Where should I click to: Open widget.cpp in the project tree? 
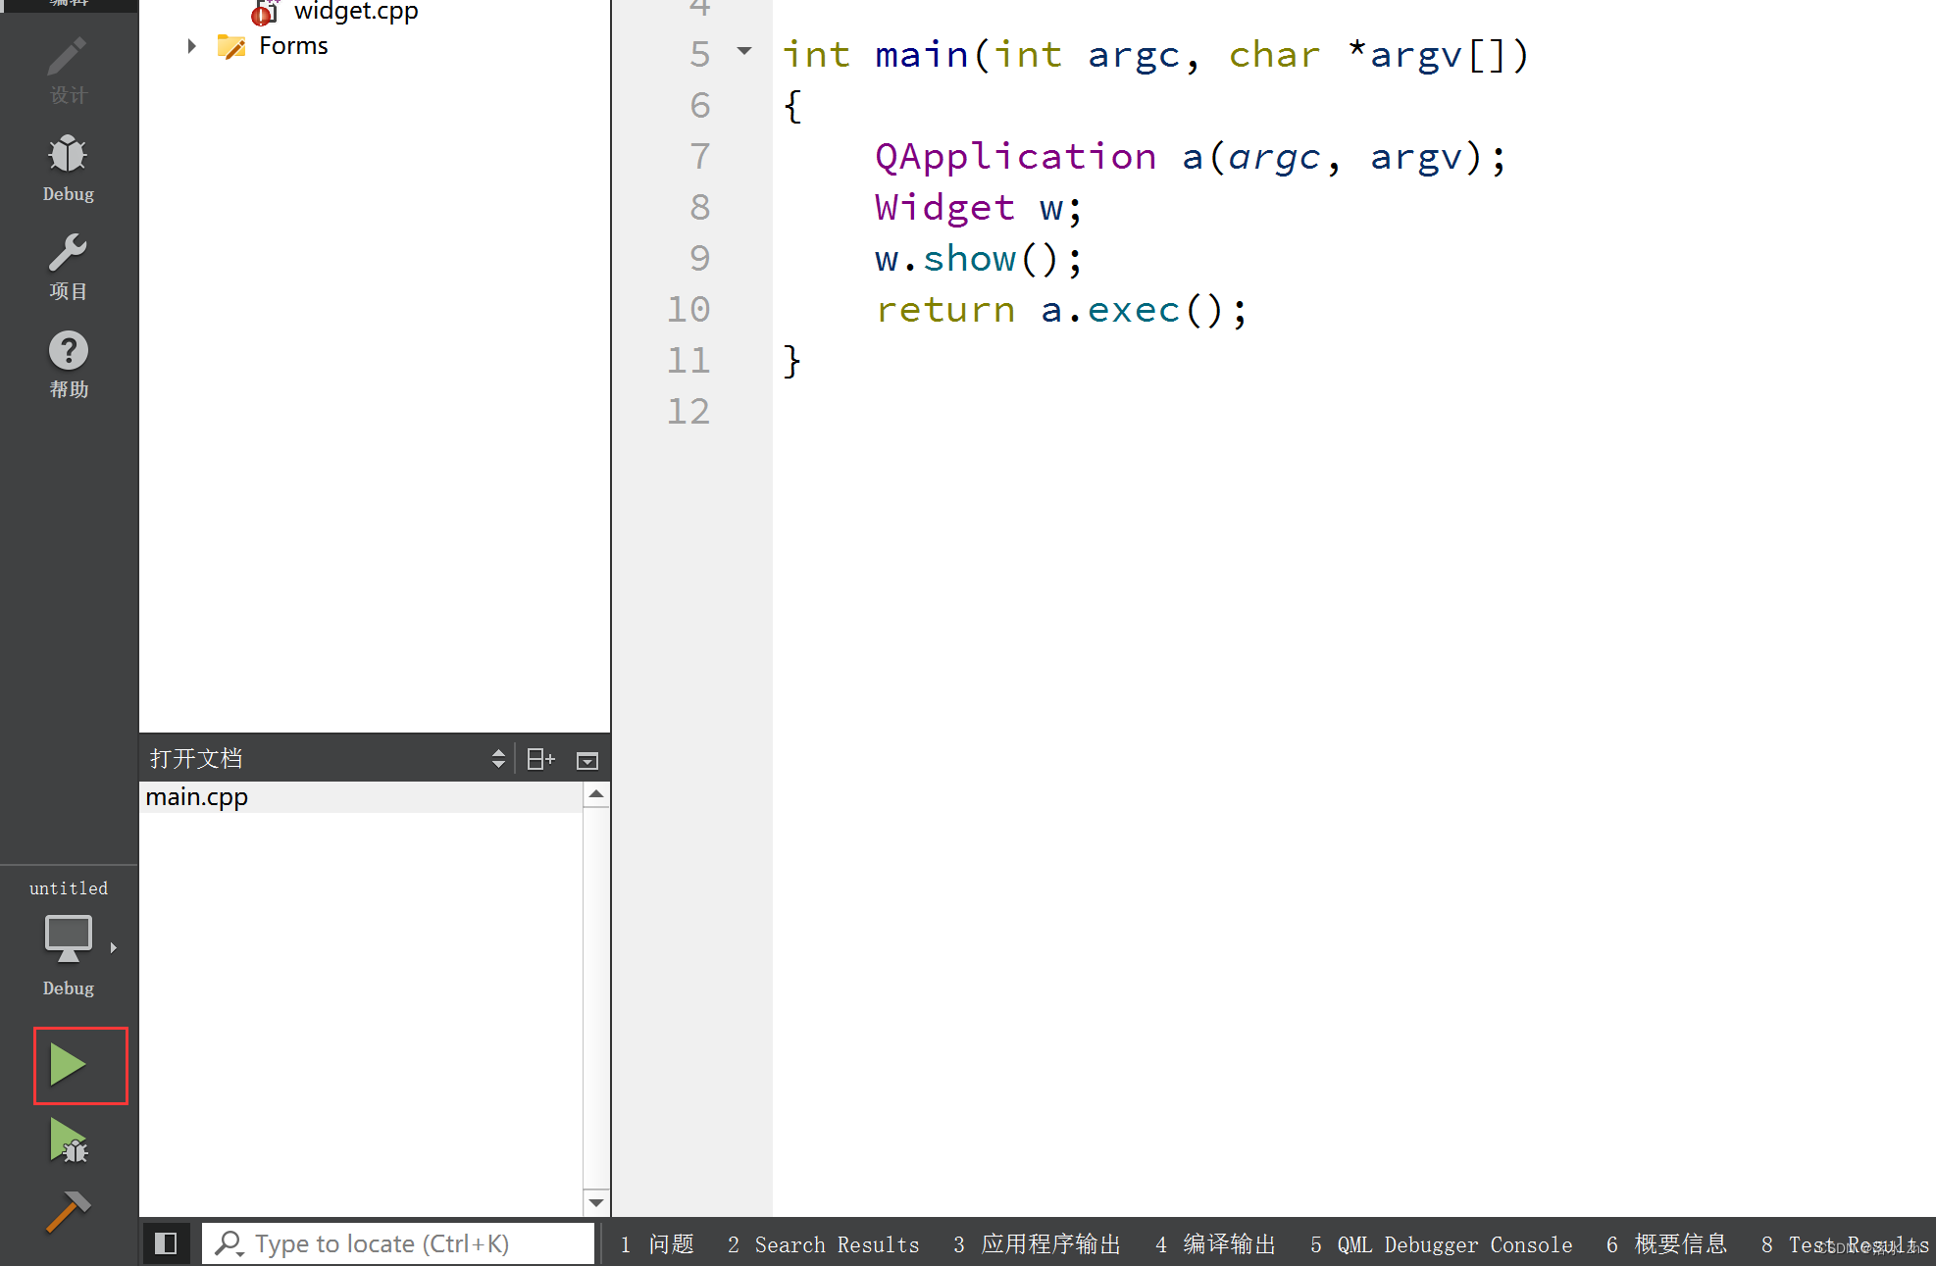355,12
